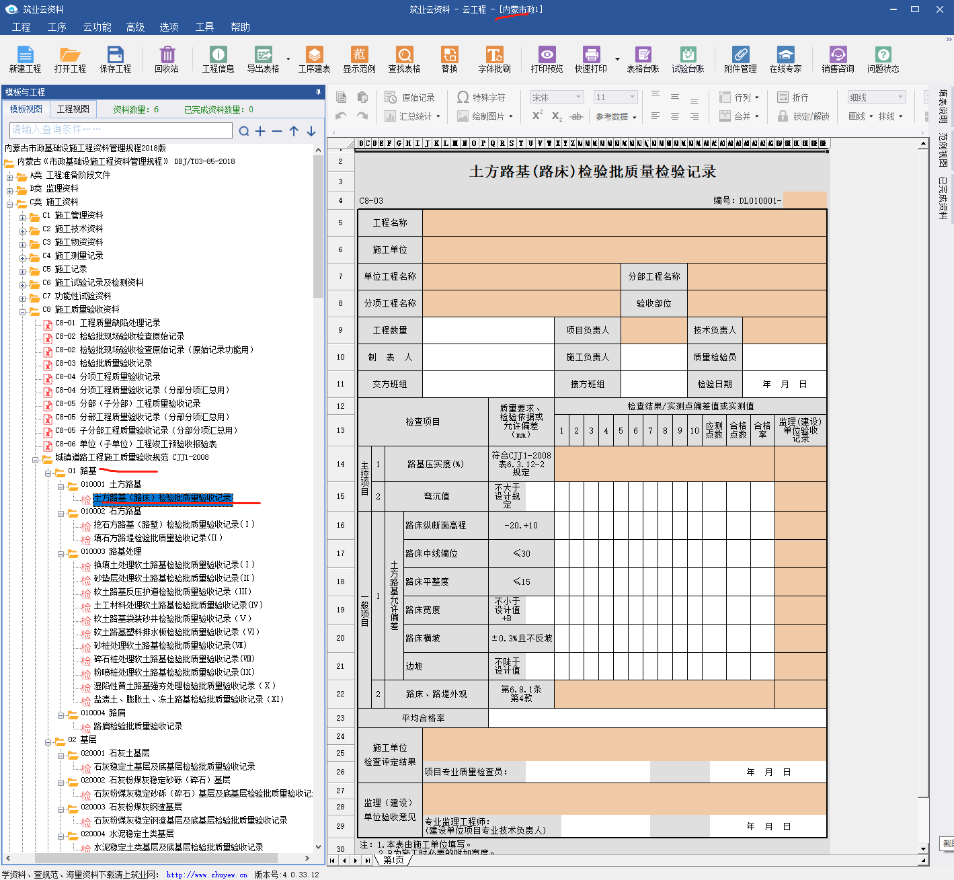The image size is (954, 880).
Task: Click the copy icon in editing toolbar
Action: pos(342,97)
